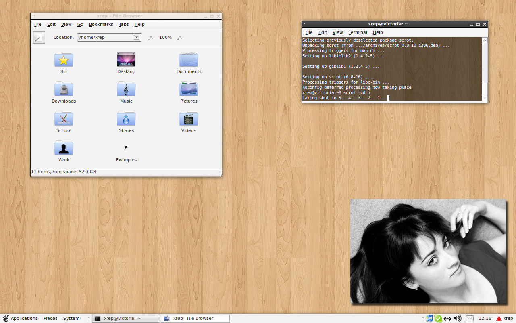Open the green Skype status tray icon
The width and height of the screenshot is (516, 323).
(438, 318)
